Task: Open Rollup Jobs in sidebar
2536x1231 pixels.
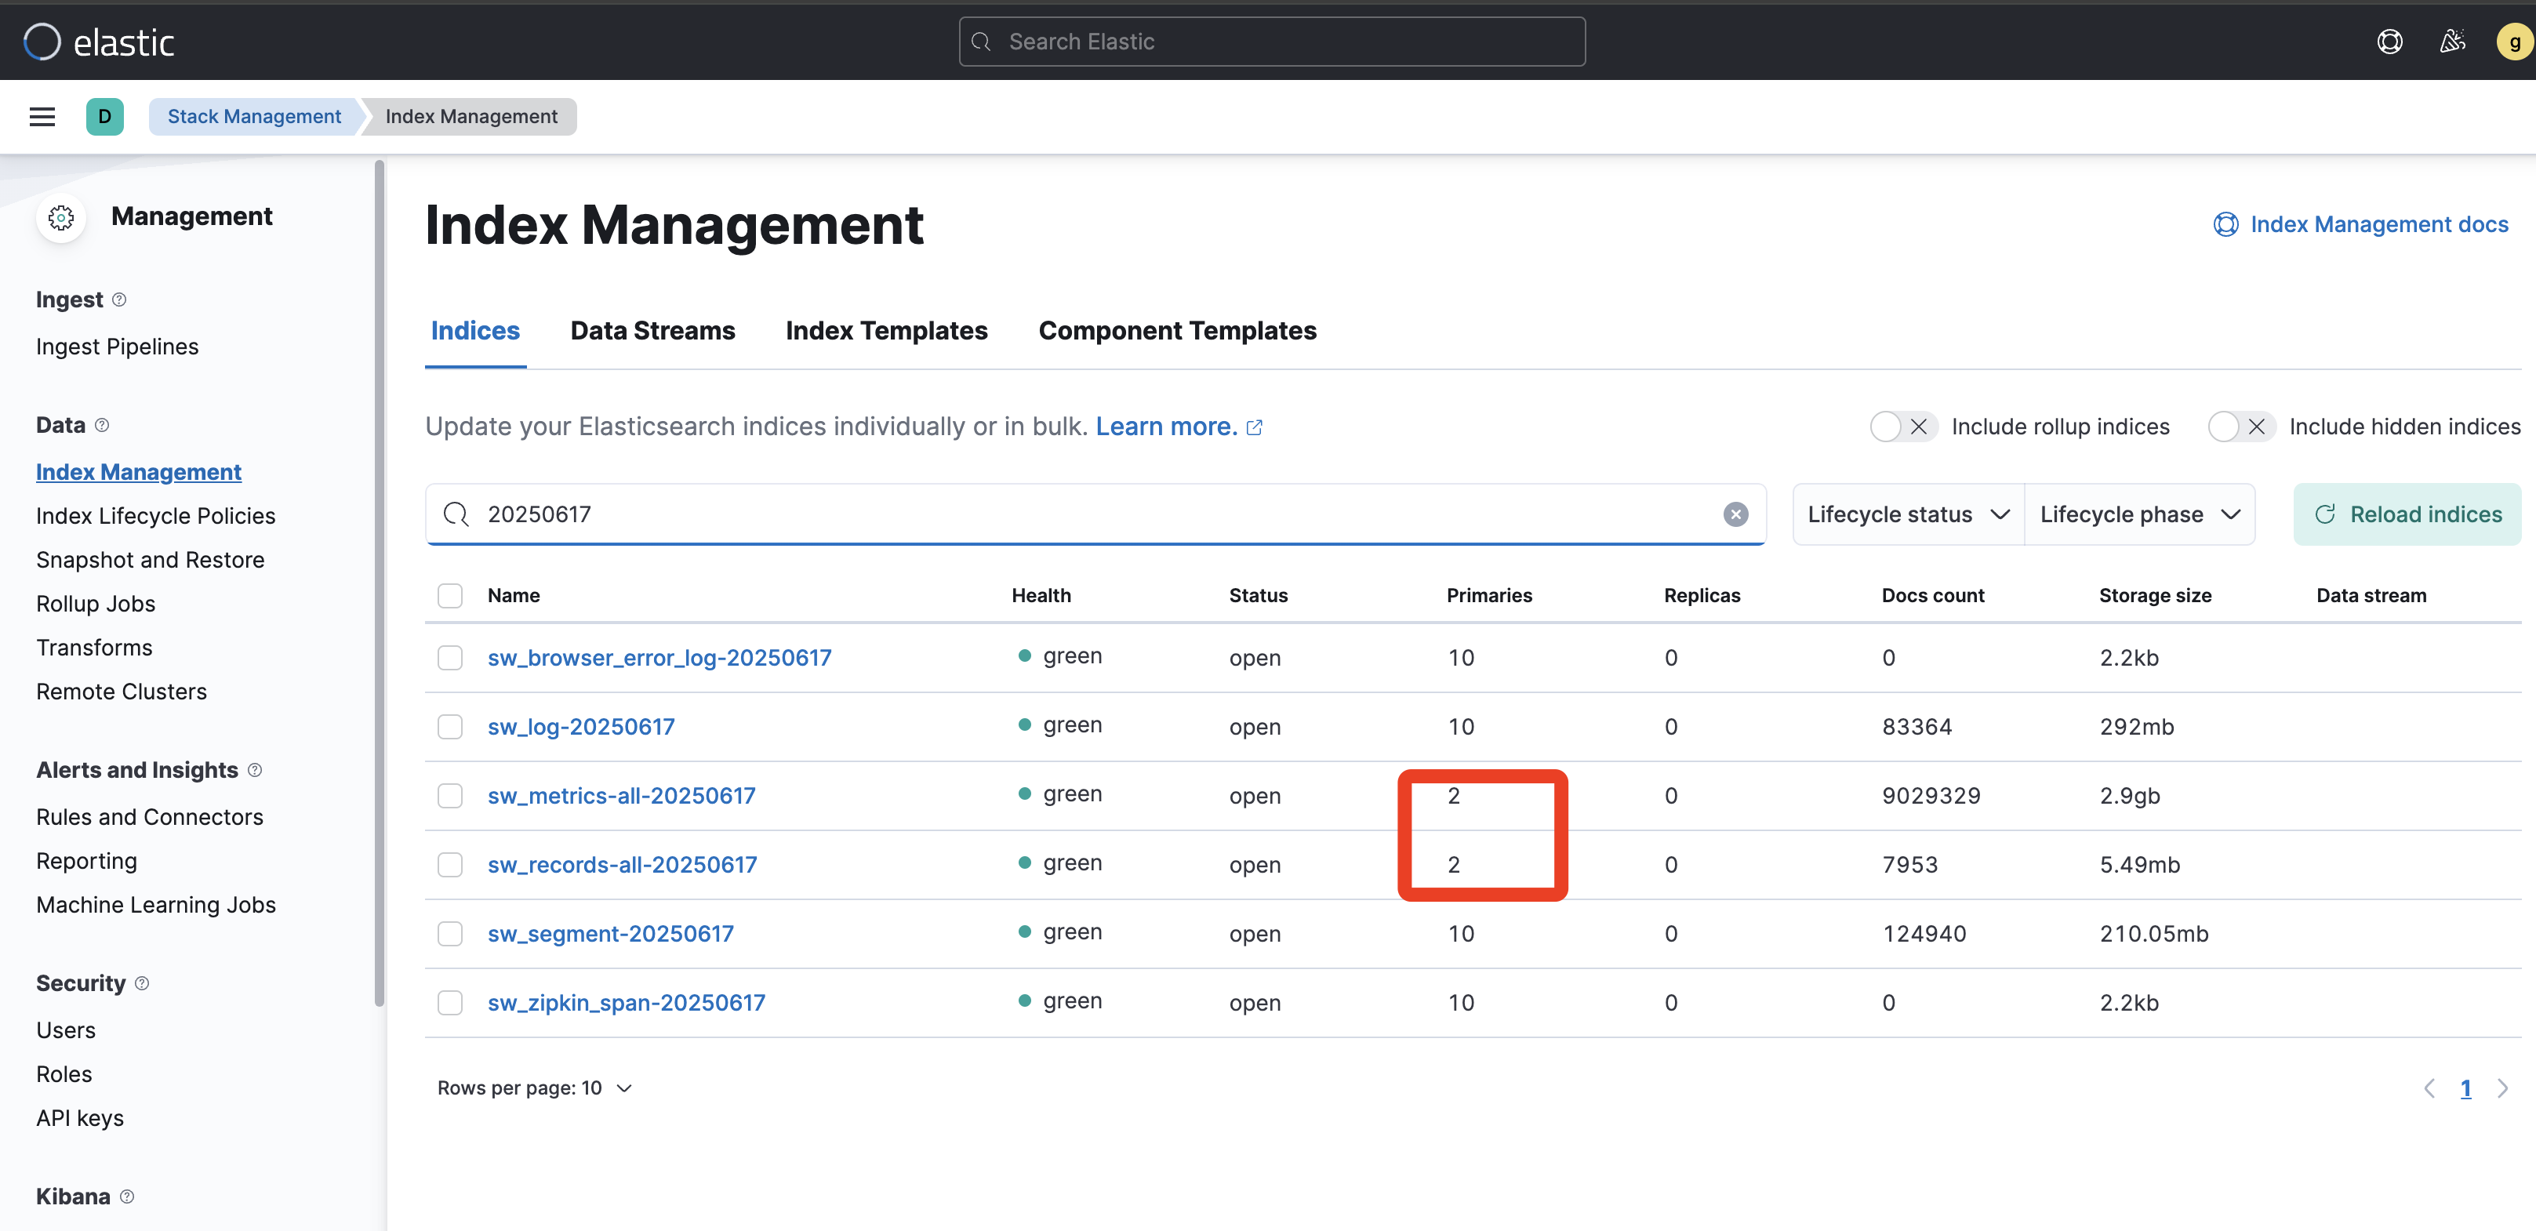Action: pos(96,603)
